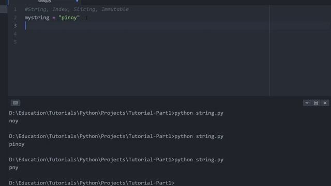Image resolution: width=331 pixels, height=186 pixels.
Task: Click the "mystring" variable name
Action: coord(37,18)
